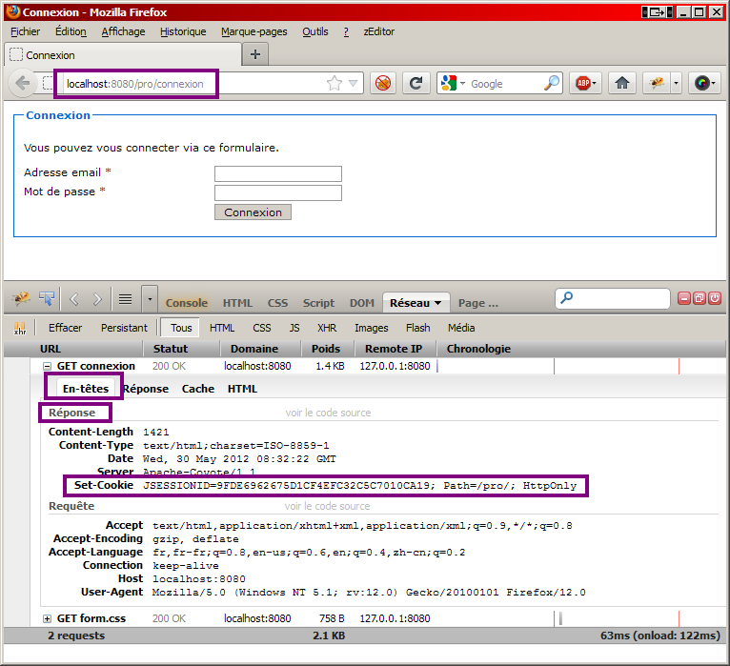
Task: Filter network requests by XHR
Action: tap(327, 328)
